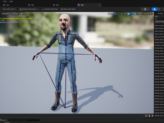Select the viewport select mode icon
Screen dimensions: 164x123
[109, 14]
